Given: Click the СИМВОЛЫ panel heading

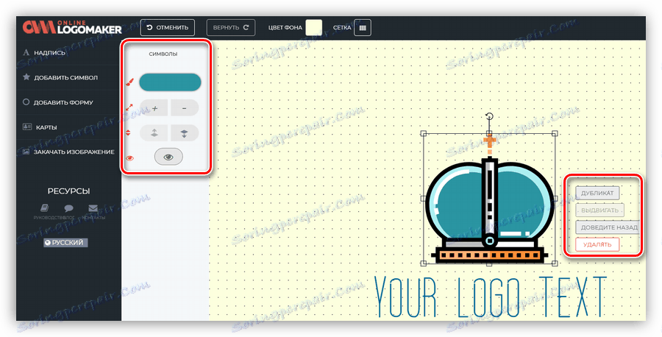Looking at the screenshot, I should point(163,54).
